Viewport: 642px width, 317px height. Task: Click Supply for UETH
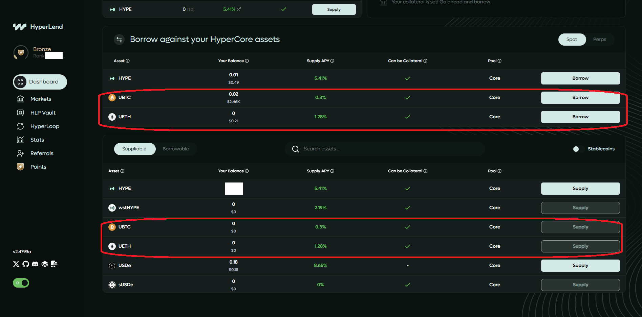[x=580, y=246]
